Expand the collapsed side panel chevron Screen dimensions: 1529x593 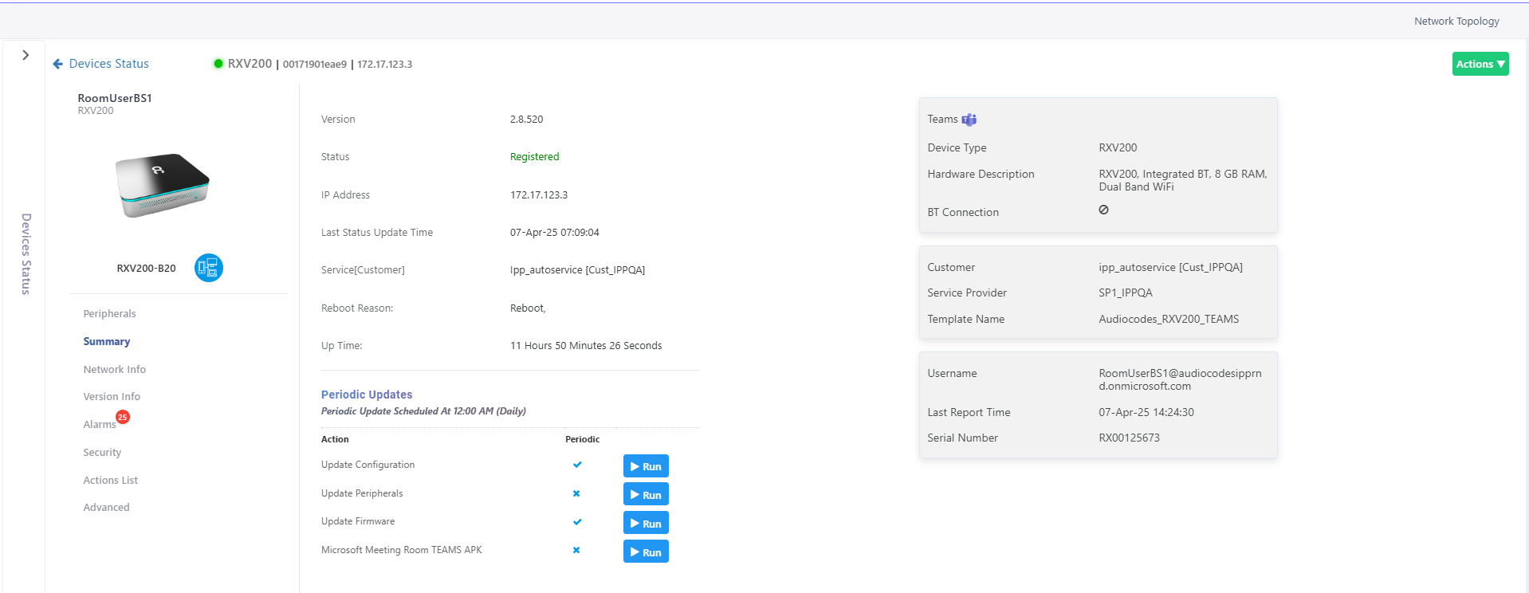(26, 55)
